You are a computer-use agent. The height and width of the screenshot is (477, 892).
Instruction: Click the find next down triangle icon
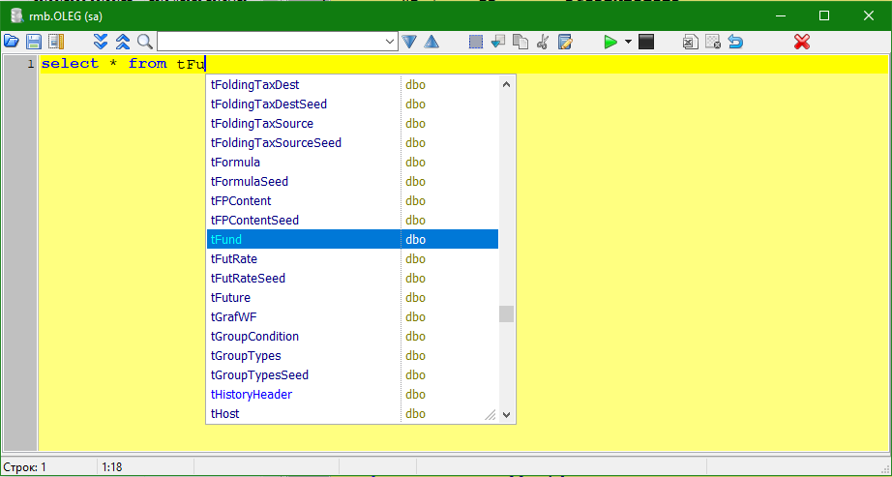point(409,42)
